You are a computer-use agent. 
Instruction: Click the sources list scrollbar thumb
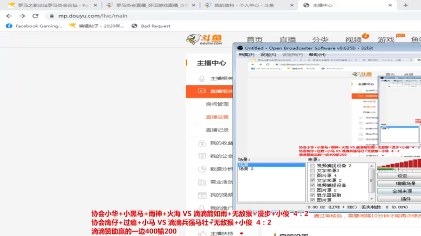(x=372, y=180)
